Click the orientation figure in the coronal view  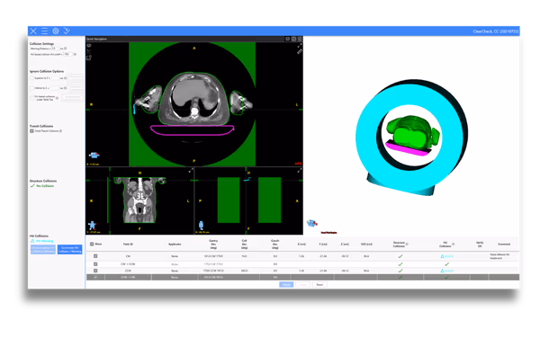[92, 226]
